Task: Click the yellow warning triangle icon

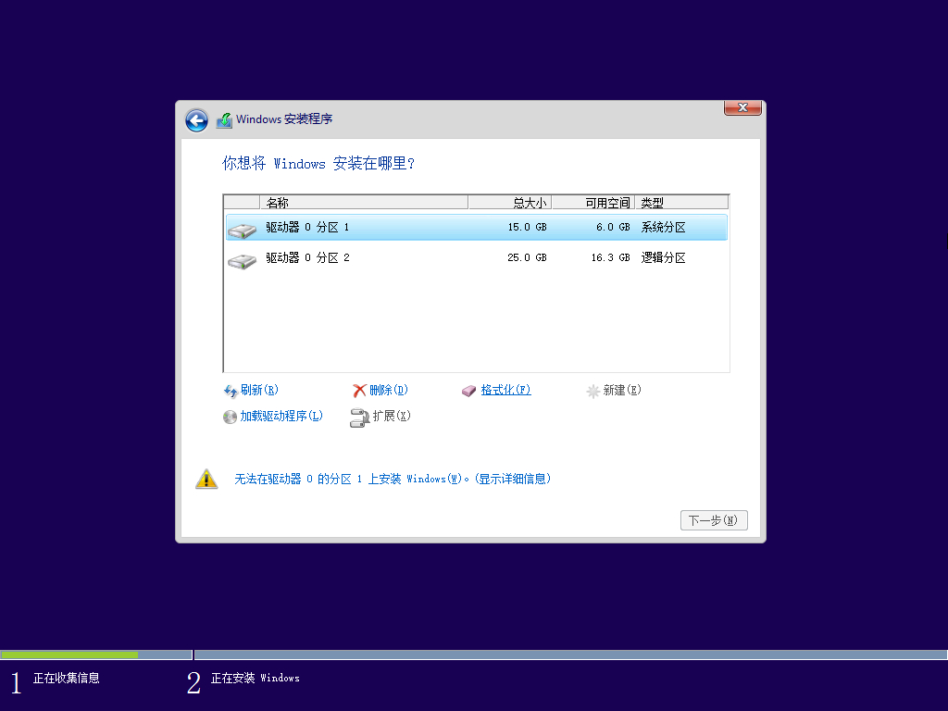Action: click(206, 479)
